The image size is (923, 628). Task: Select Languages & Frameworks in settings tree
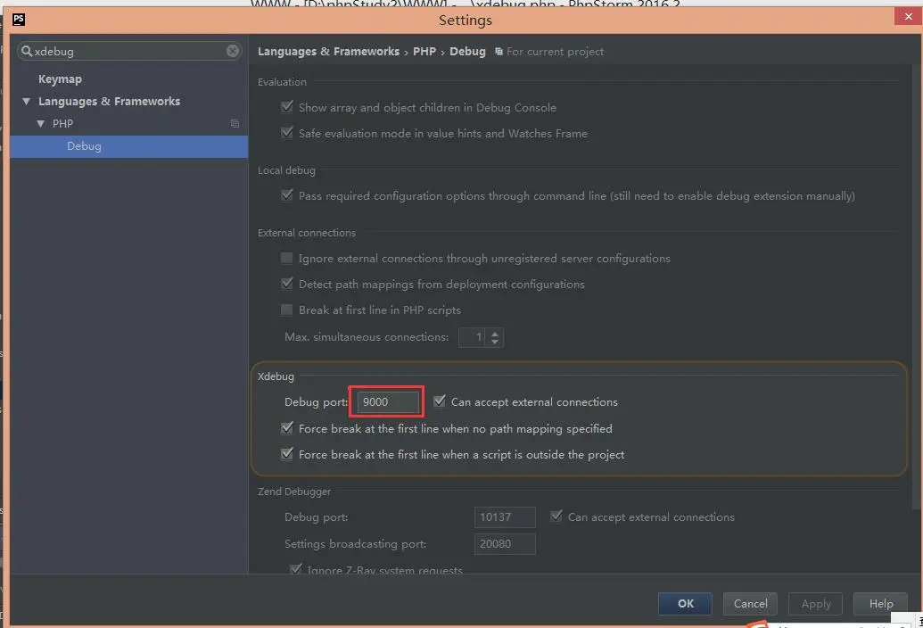[x=109, y=101]
